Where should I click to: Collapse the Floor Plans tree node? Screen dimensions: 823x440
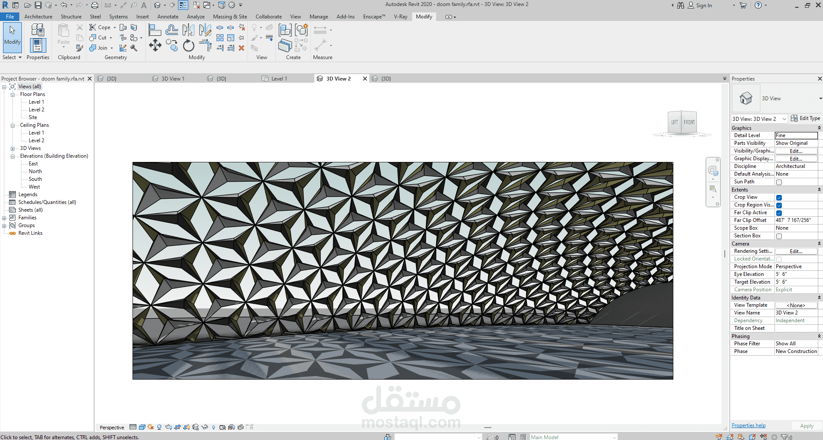13,95
